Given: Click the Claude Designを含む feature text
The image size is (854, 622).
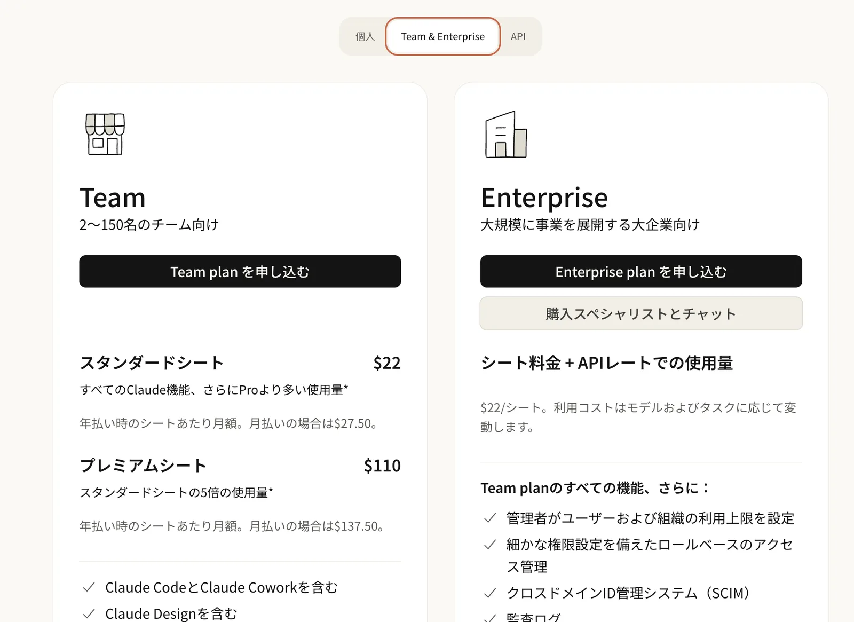Looking at the screenshot, I should coord(171,613).
